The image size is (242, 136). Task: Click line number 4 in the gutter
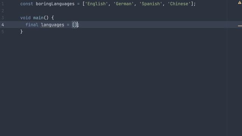point(3,25)
